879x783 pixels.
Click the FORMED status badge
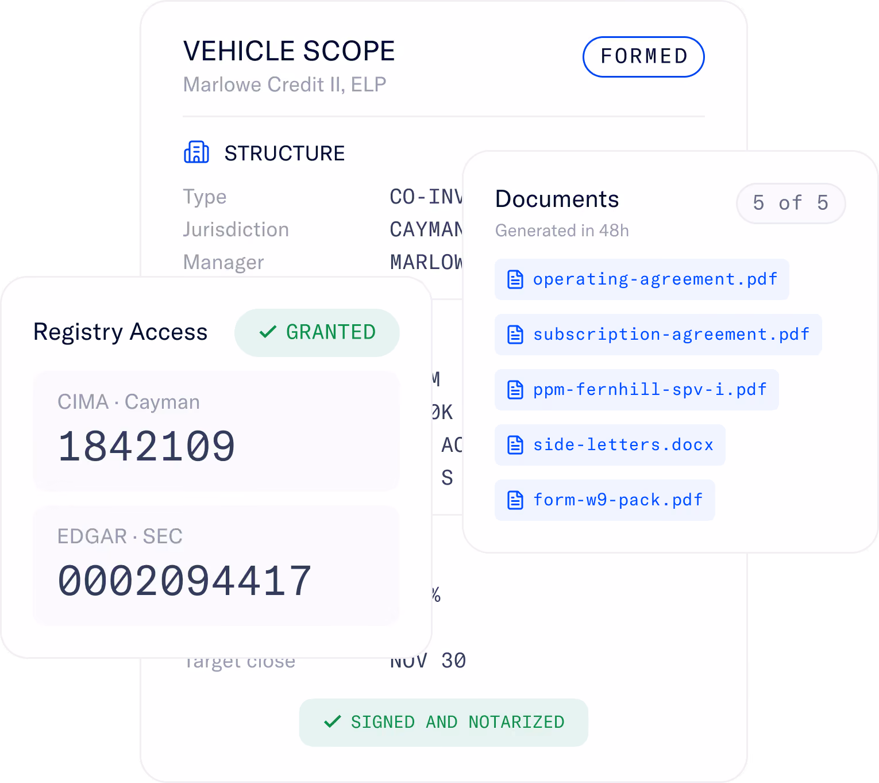[643, 57]
